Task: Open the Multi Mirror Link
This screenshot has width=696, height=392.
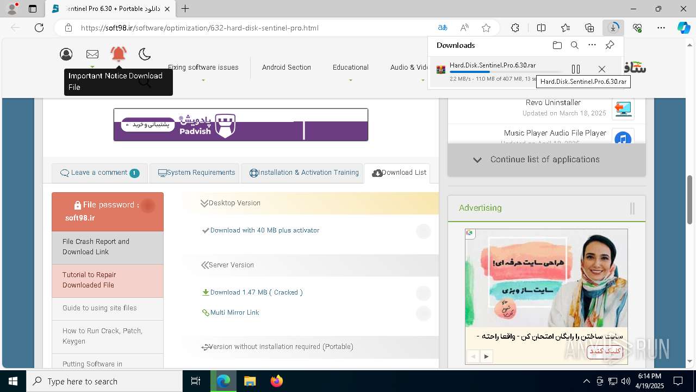Action: [x=234, y=313]
